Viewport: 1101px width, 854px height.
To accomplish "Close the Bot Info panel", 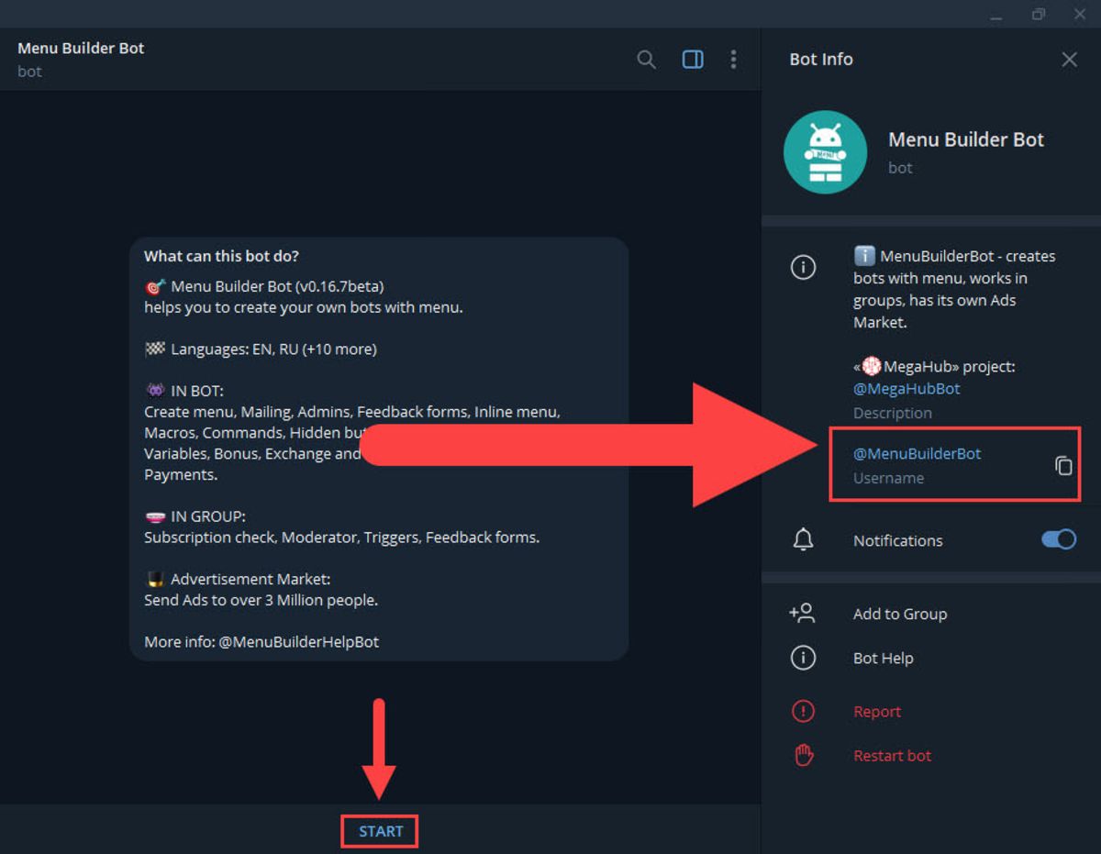I will (1070, 60).
